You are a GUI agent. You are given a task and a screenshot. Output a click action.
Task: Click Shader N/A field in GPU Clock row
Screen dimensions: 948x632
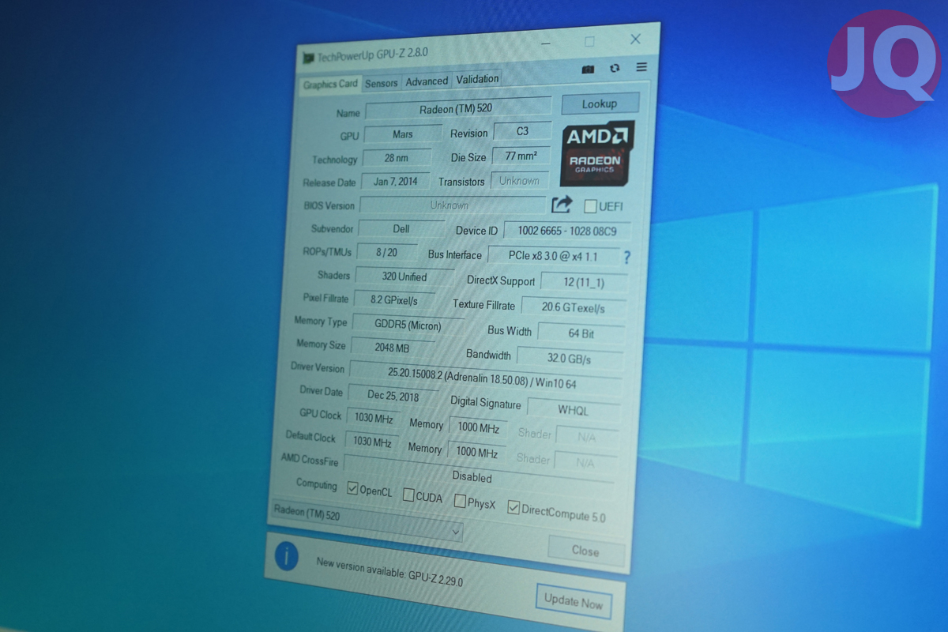587,437
